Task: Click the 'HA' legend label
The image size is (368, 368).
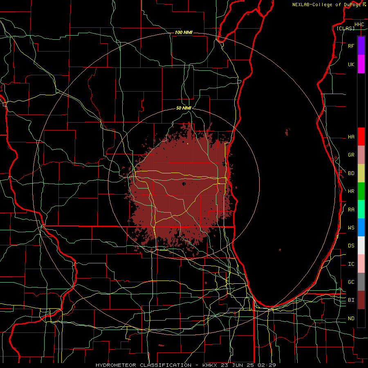Action: (351, 137)
